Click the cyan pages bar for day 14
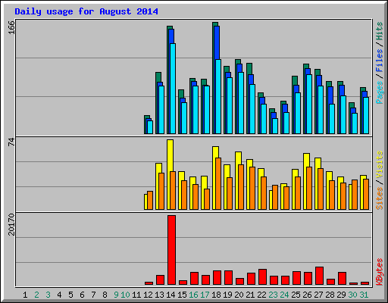Image resolution: width=388 pixels, height=303 pixels. pos(173,89)
